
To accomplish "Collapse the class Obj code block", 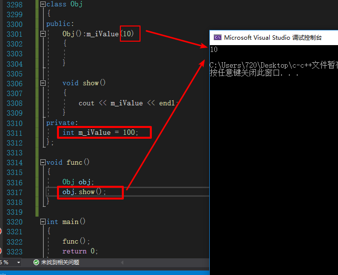I will point(43,4).
